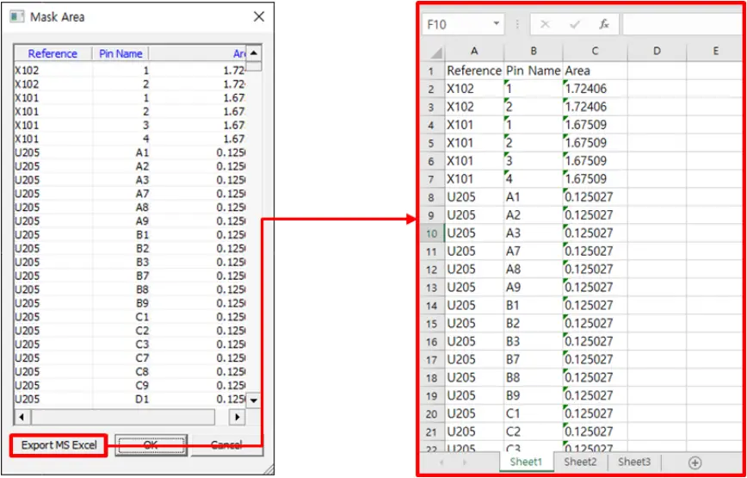Select dialog row U205 pin C7
The height and width of the screenshot is (478, 747).
[x=130, y=358]
